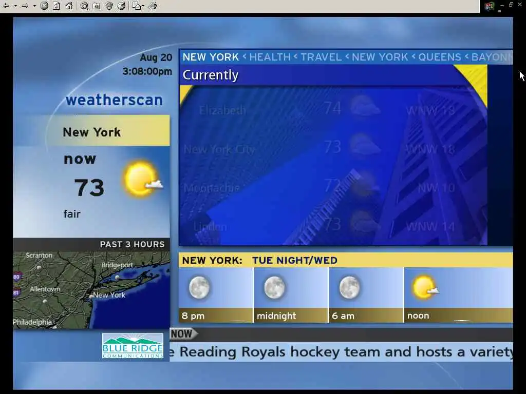Image resolution: width=526 pixels, height=394 pixels.
Task: Click the sun icon beside current temperature
Action: [143, 179]
